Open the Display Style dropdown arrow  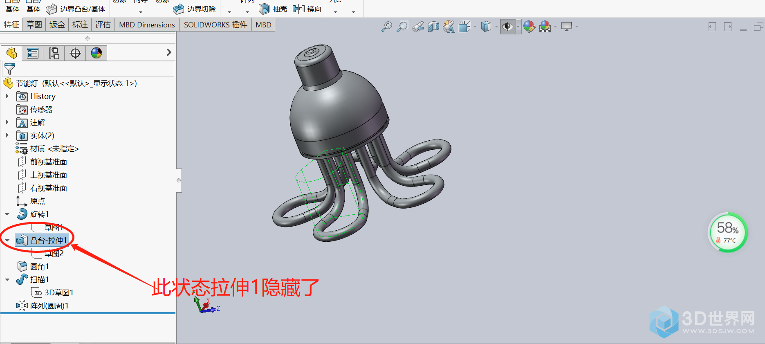[496, 27]
